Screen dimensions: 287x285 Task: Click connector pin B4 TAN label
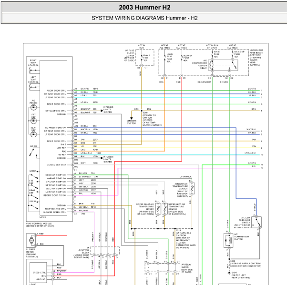pos(83,140)
